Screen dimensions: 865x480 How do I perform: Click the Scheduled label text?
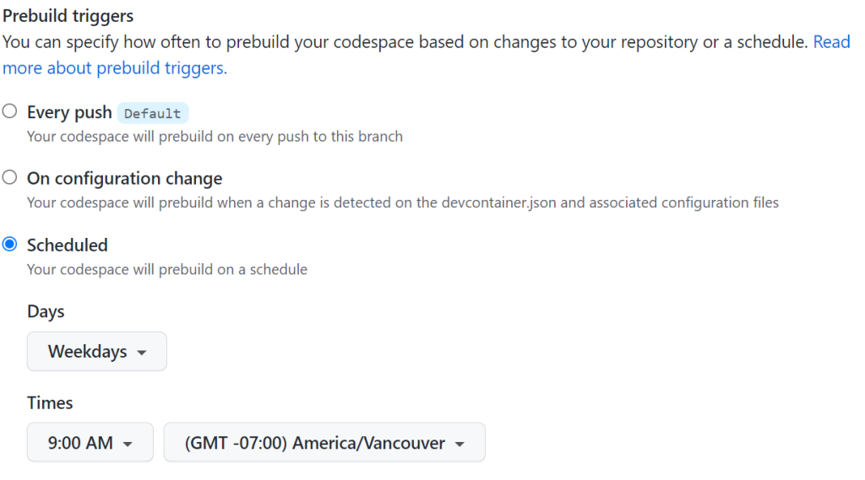(68, 245)
